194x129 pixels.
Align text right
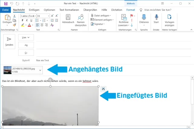[46, 25]
